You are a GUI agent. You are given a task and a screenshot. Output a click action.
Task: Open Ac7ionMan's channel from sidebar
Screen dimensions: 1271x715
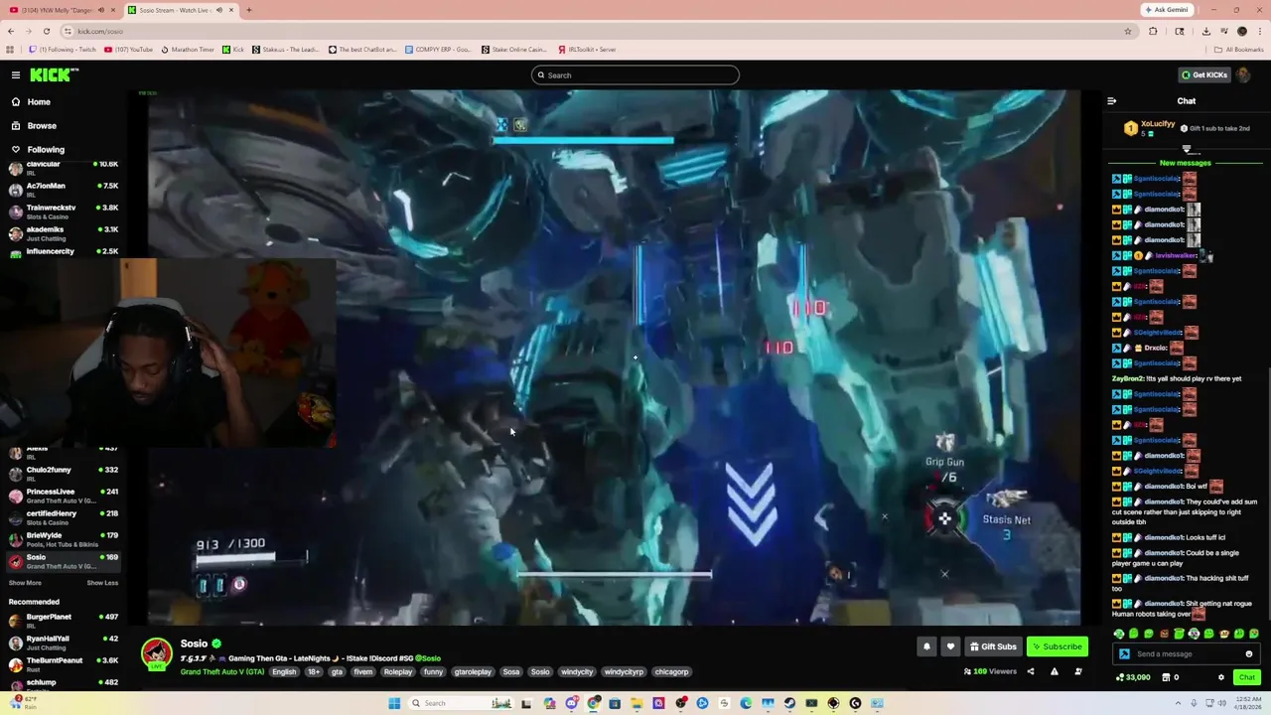[x=64, y=190]
